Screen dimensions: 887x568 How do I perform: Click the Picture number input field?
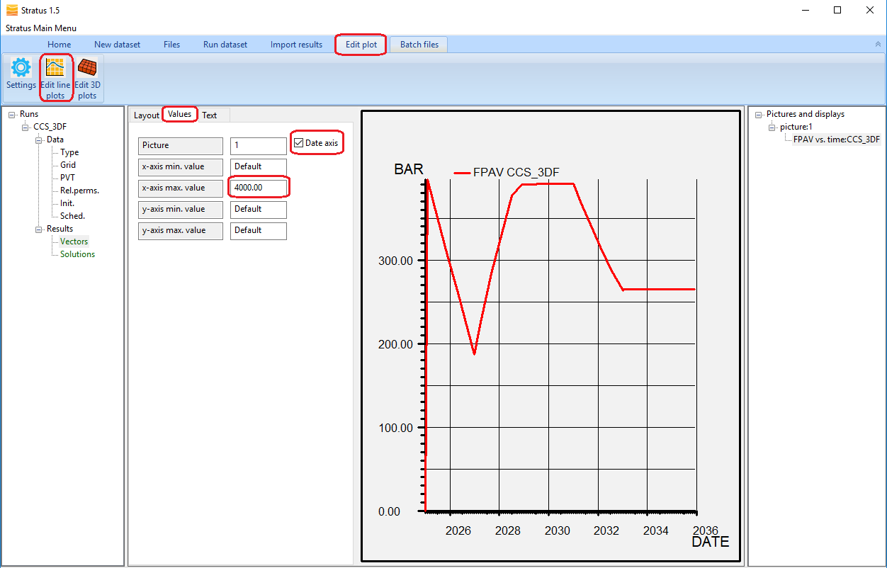[259, 146]
